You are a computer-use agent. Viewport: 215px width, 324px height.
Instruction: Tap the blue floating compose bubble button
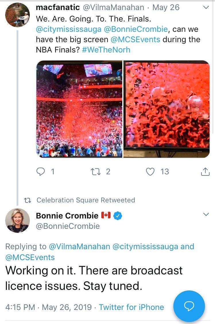pyautogui.click(x=189, y=307)
